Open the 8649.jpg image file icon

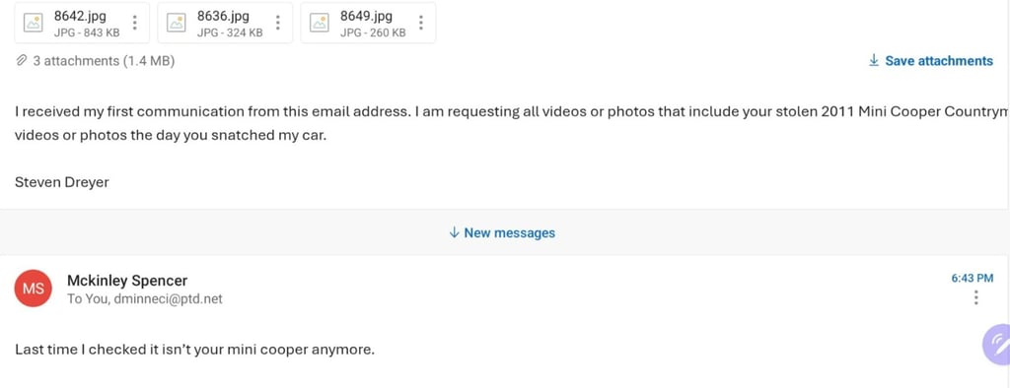[319, 23]
